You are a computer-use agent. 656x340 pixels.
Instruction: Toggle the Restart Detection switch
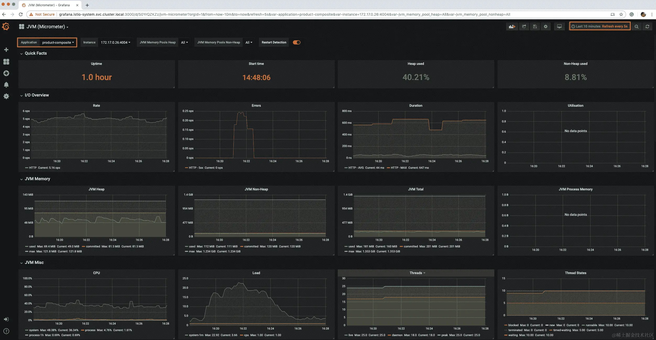pyautogui.click(x=297, y=42)
